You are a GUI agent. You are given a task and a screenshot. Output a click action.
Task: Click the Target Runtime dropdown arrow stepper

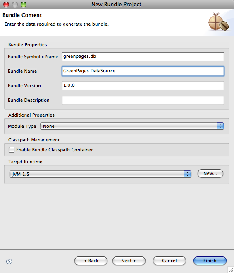coord(188,174)
